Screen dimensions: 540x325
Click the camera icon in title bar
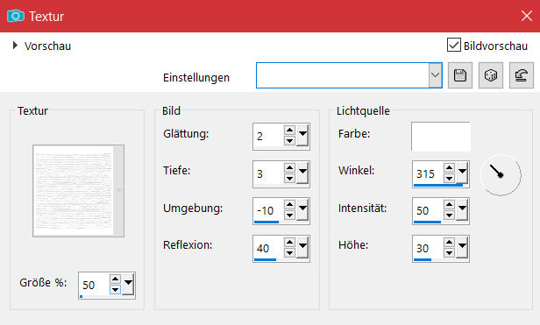click(x=16, y=16)
